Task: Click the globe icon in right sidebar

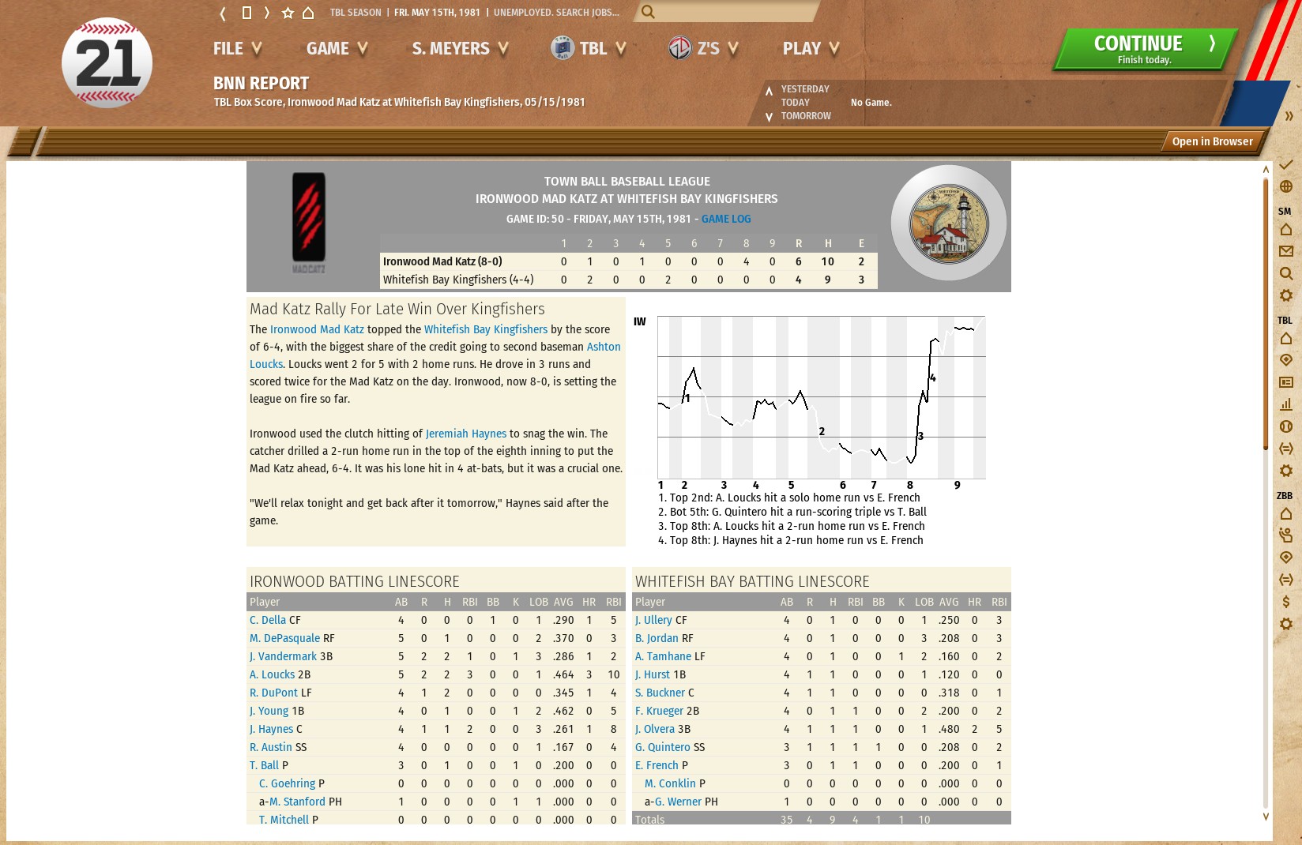Action: pyautogui.click(x=1286, y=186)
